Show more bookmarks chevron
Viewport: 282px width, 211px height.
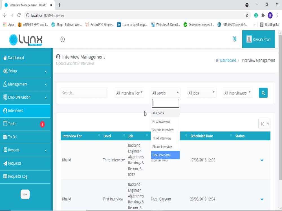coord(254,24)
